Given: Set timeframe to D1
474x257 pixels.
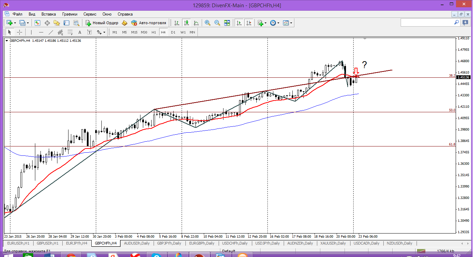Looking at the screenshot, I should tap(173, 32).
